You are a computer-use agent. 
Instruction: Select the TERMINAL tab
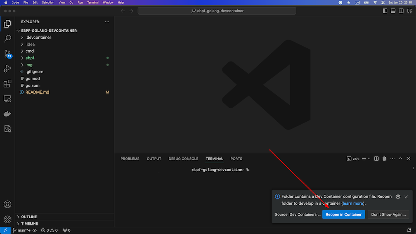click(x=214, y=158)
